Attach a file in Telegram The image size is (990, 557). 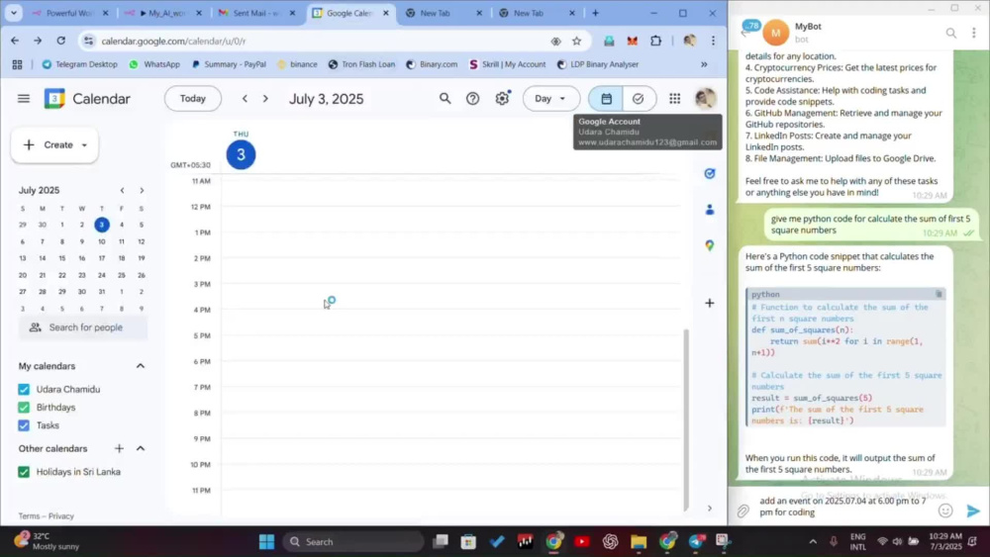pyautogui.click(x=743, y=511)
